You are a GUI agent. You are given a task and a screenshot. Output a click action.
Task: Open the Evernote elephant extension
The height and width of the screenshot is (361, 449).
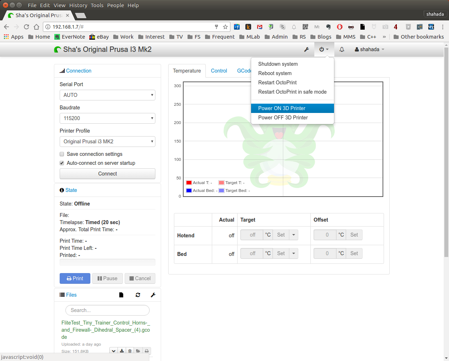(328, 27)
